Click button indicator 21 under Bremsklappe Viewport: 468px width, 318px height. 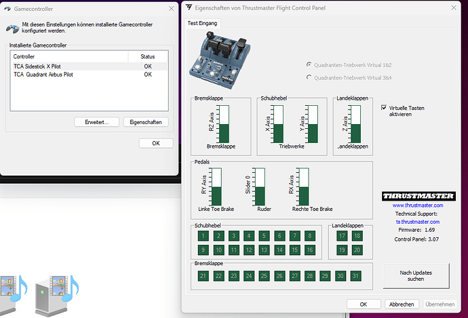(x=203, y=276)
